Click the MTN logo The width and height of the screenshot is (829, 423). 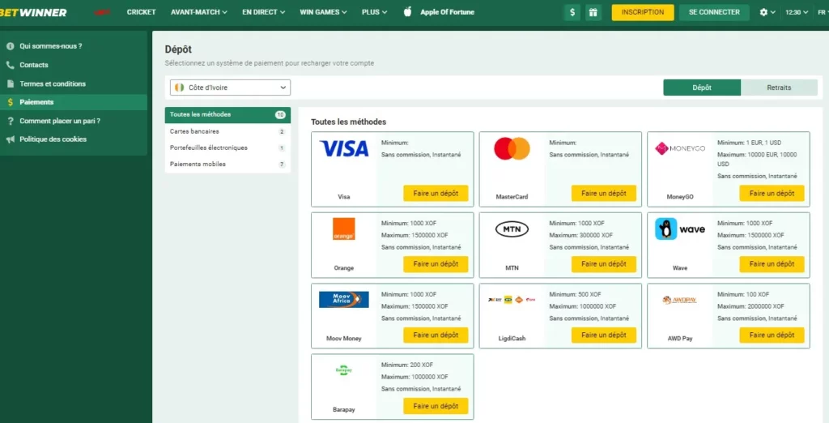pos(512,229)
